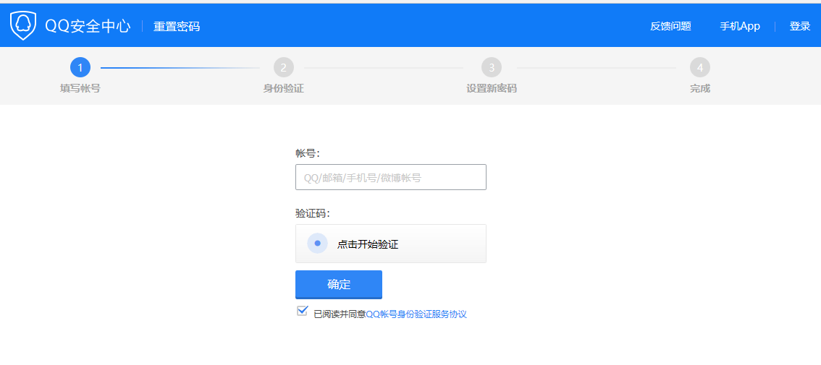
Task: Click the 完成 step label
Action: (x=700, y=88)
